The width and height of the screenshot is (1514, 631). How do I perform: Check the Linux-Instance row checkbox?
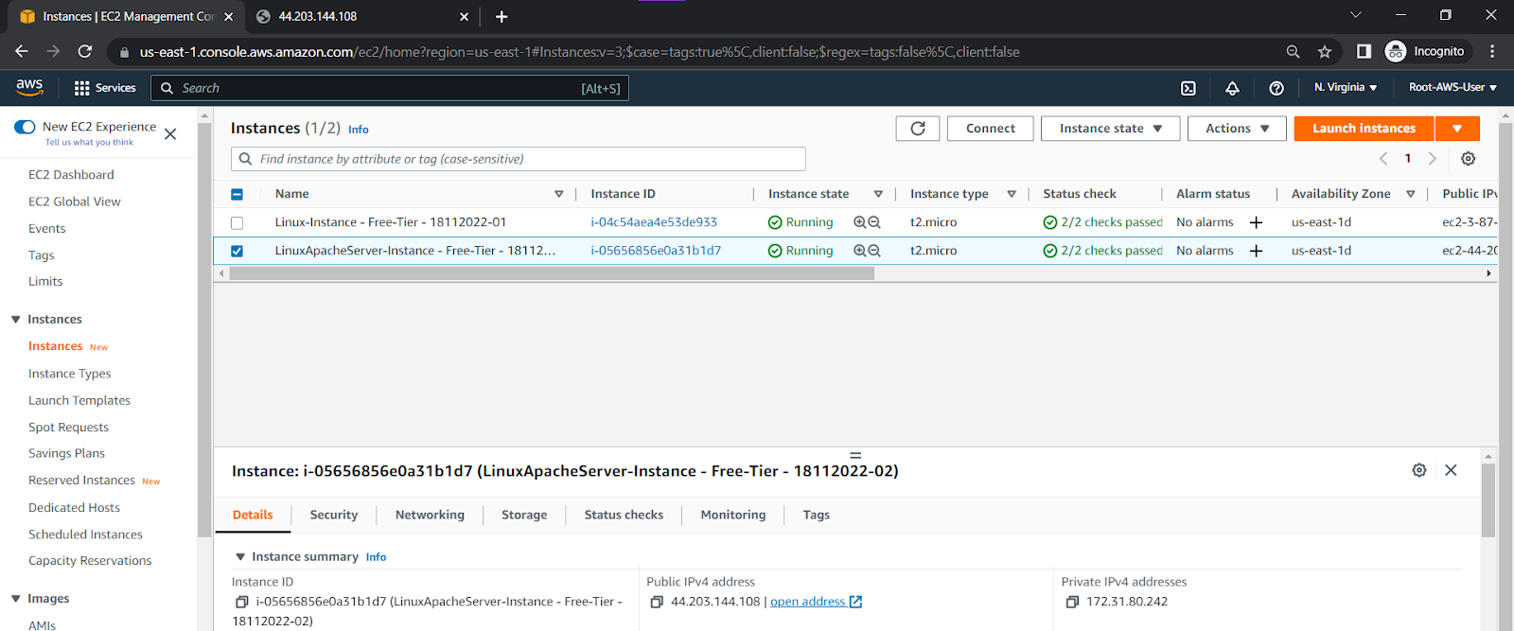(237, 223)
